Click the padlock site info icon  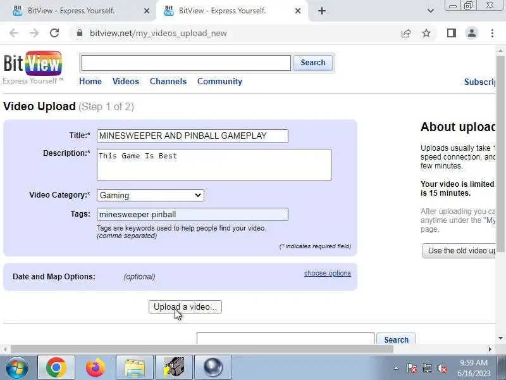tap(80, 33)
